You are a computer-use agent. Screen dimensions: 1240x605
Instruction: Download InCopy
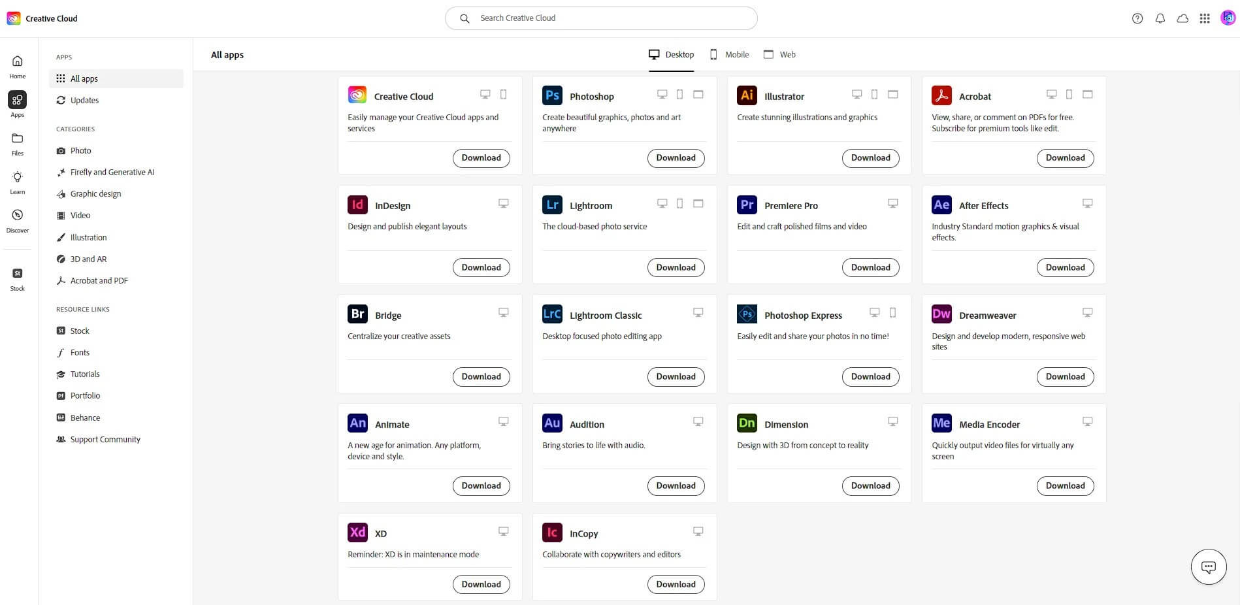point(676,585)
